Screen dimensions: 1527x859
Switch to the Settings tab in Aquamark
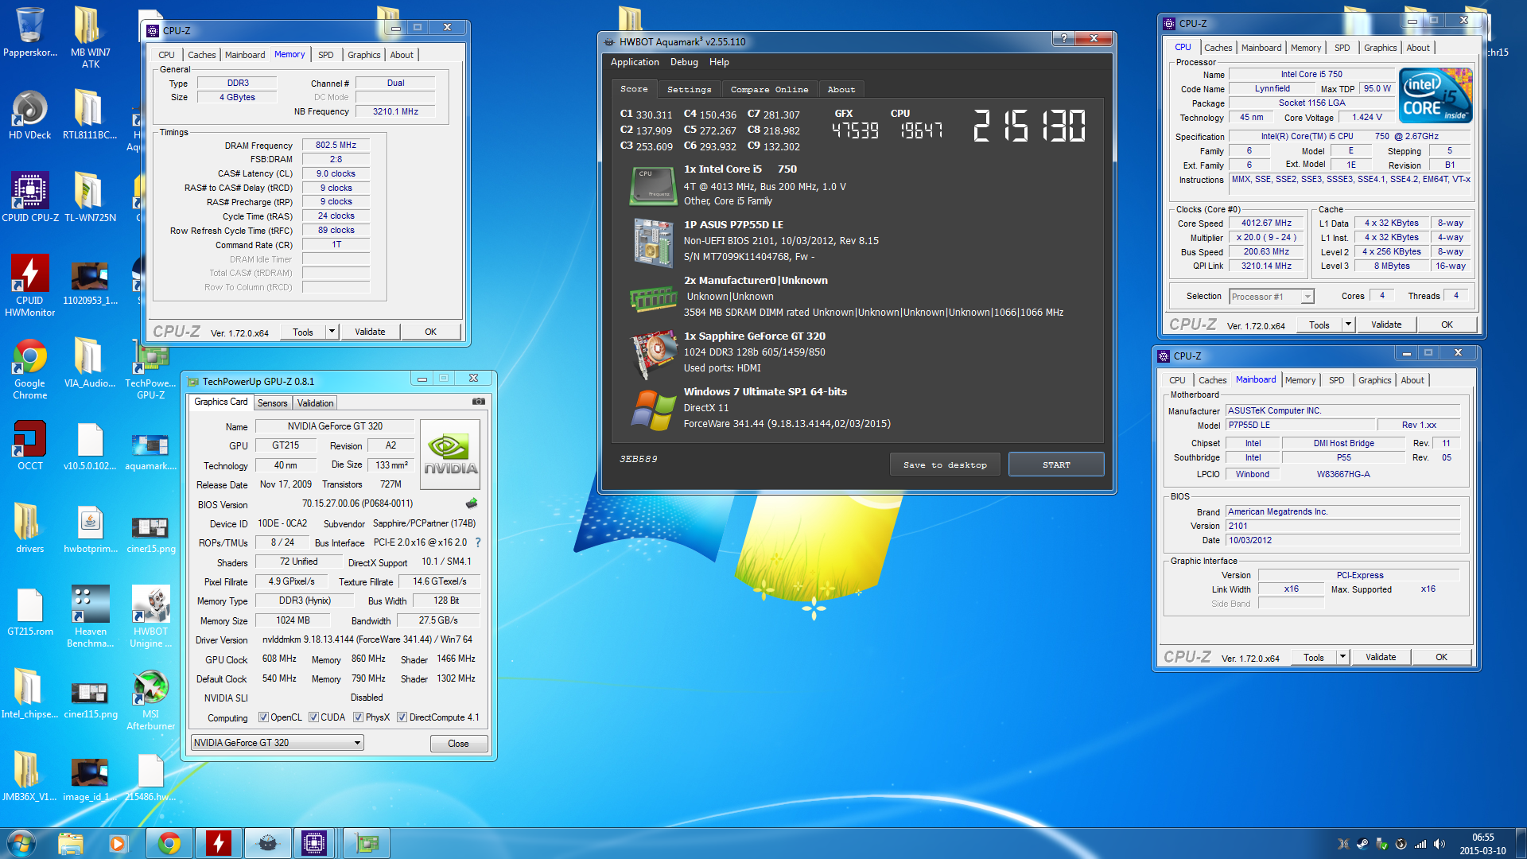point(689,89)
